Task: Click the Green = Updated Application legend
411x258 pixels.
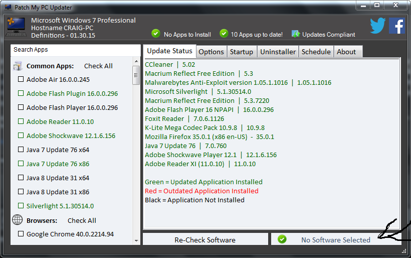Action: pyautogui.click(x=203, y=182)
